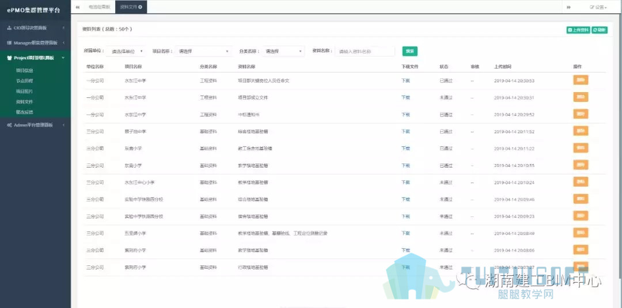Viewport: 622px width, 308px height.
Task: Click the 五里牌小学 project name cell
Action: tap(135, 233)
